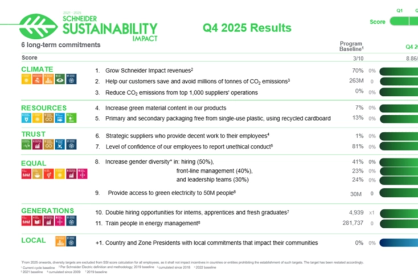Go to the GENERATIONS category heading
The image size is (418, 279).
(47, 211)
